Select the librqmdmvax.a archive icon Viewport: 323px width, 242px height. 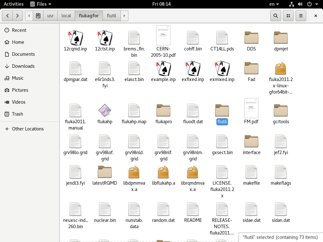click(x=193, y=172)
